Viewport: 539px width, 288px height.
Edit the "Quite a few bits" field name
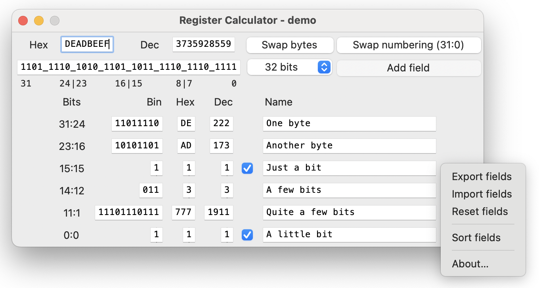349,212
